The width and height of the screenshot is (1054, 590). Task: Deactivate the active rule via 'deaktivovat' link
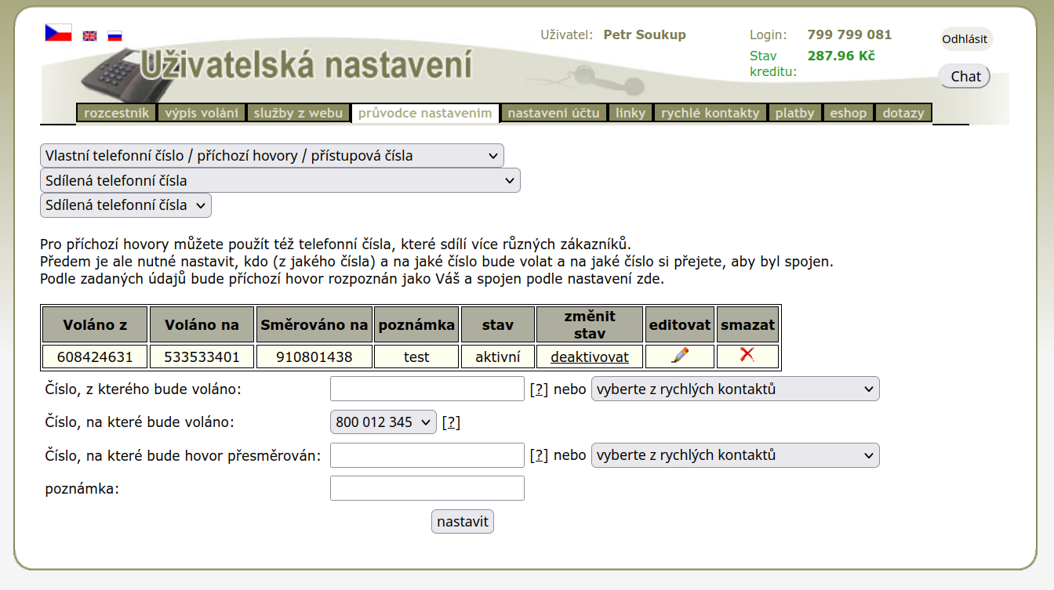(589, 357)
